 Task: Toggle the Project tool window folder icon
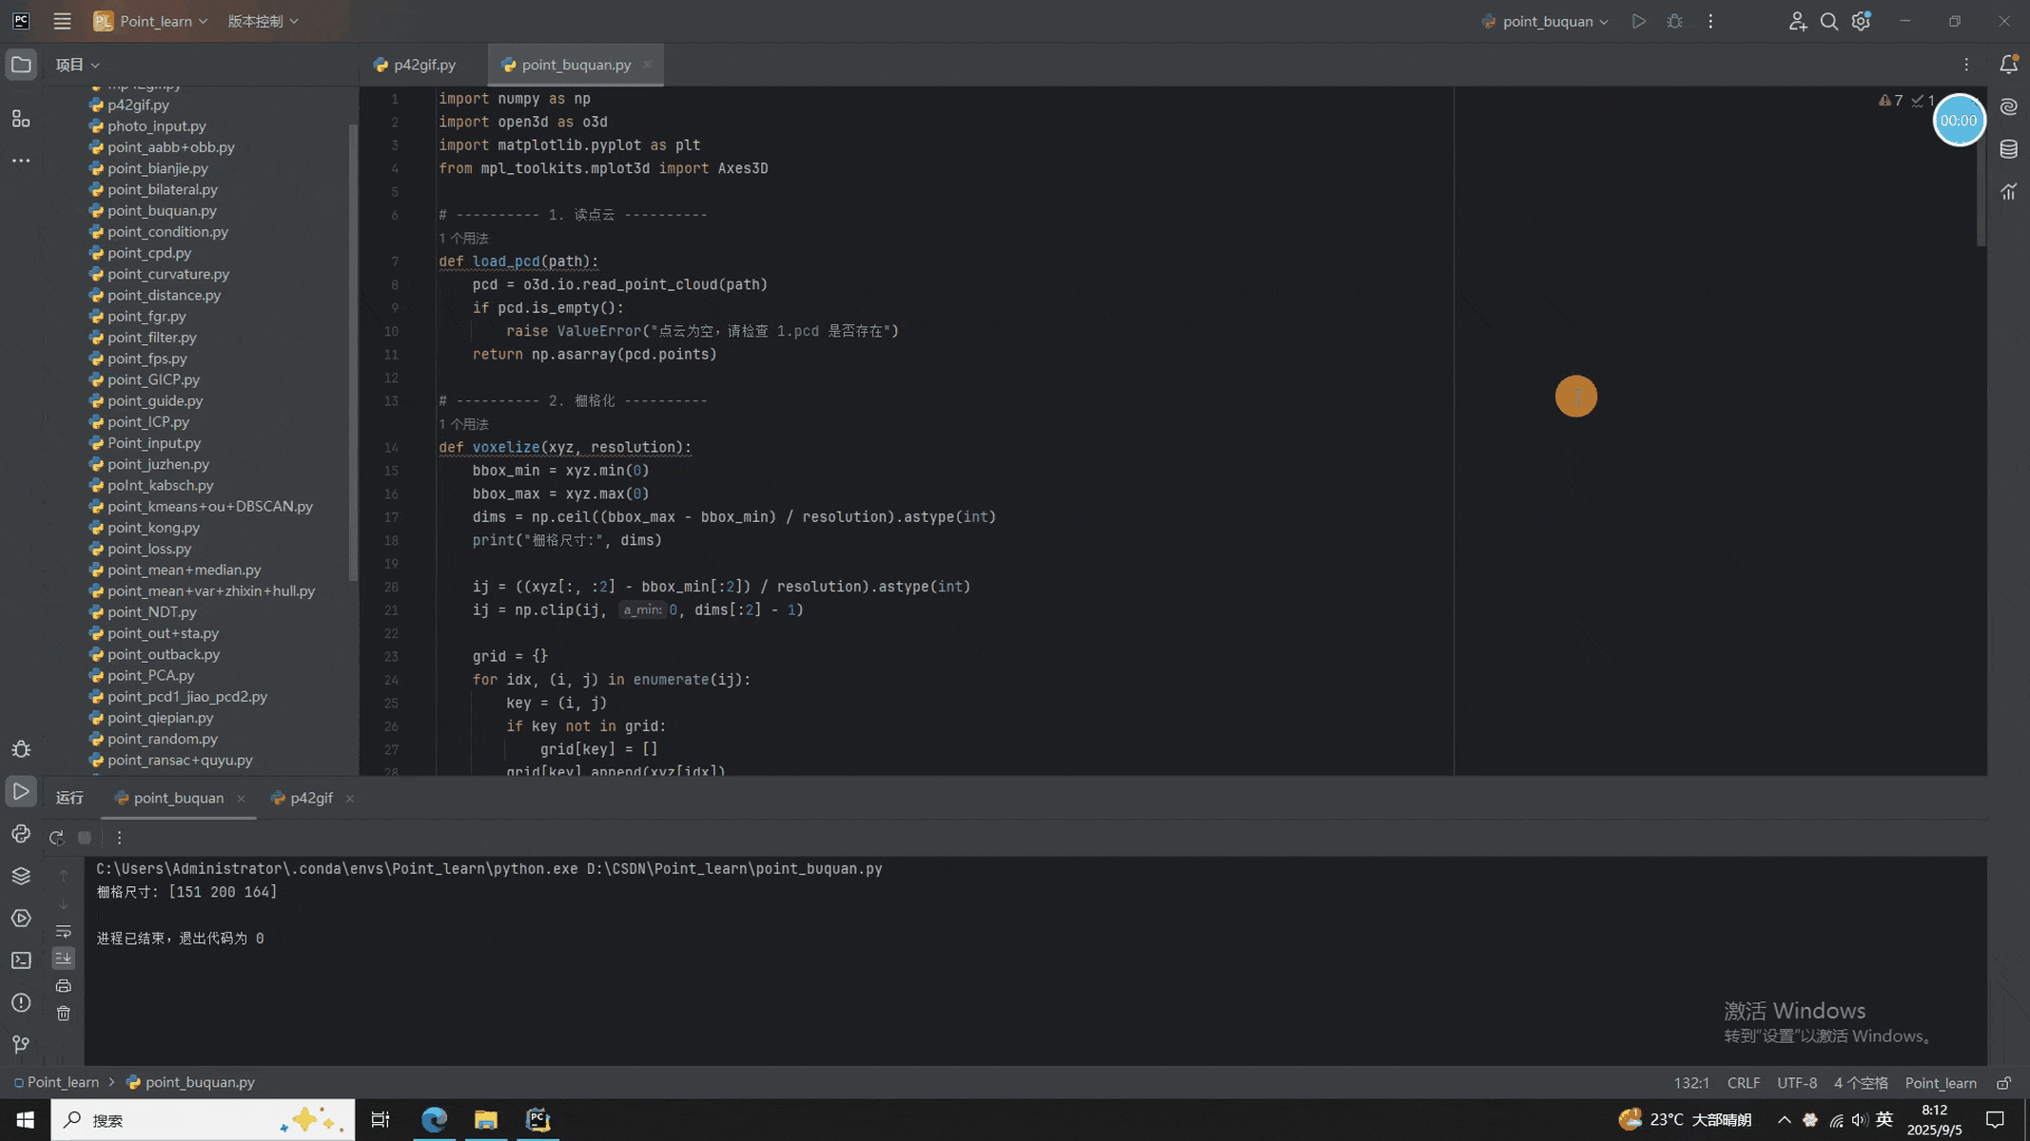click(x=21, y=65)
